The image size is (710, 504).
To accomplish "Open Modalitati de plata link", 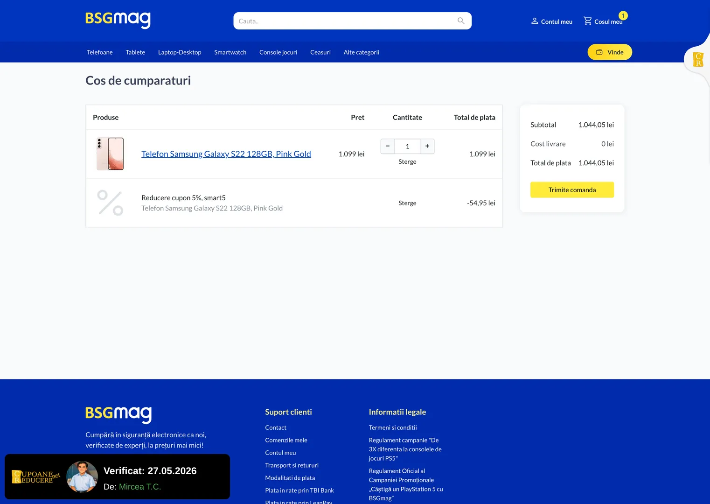I will click(x=290, y=478).
